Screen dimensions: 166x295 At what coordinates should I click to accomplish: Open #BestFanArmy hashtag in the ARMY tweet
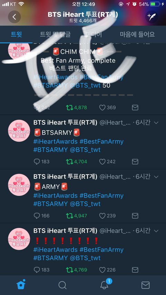coord(101,196)
